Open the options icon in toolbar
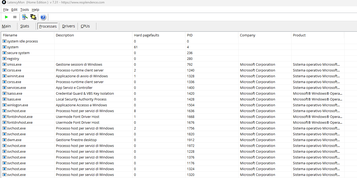This screenshot has width=357, height=178. [x=25, y=17]
